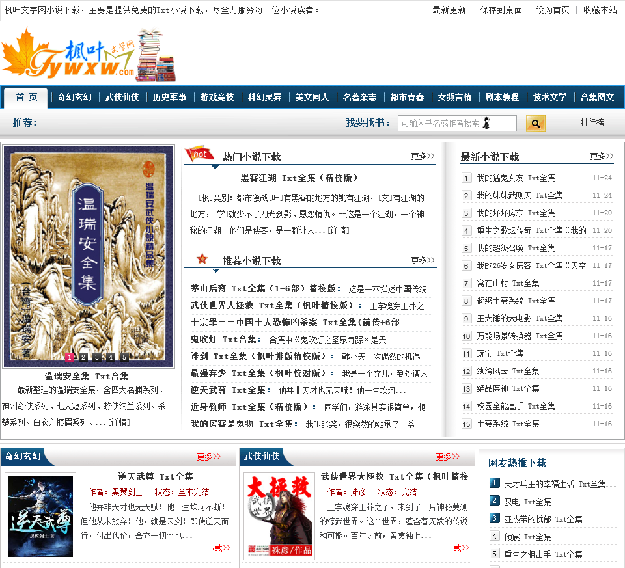This screenshot has width=625, height=568.
Task: Open the 历史军事 category
Action: pyautogui.click(x=169, y=97)
